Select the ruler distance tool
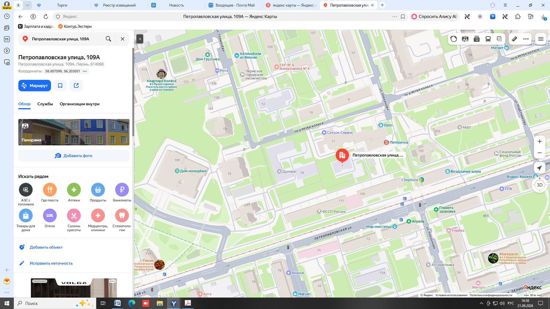Viewport: 550px width, 309px height. (515, 39)
